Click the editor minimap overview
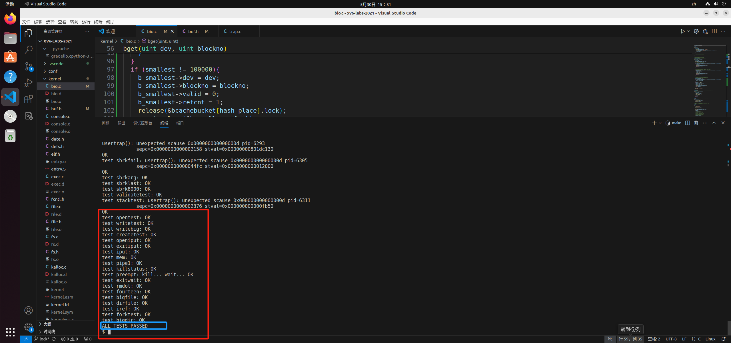This screenshot has width=731, height=343. tap(710, 80)
